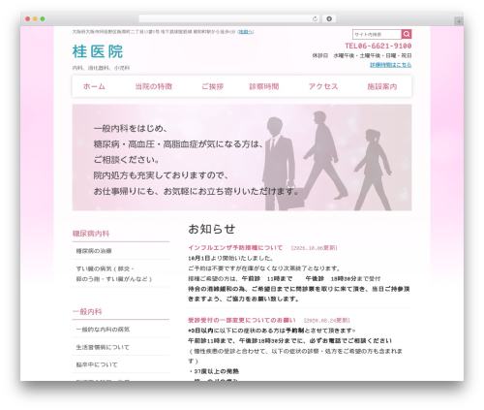
Task: Open 生活習慣病について sidebar link
Action: (103, 347)
